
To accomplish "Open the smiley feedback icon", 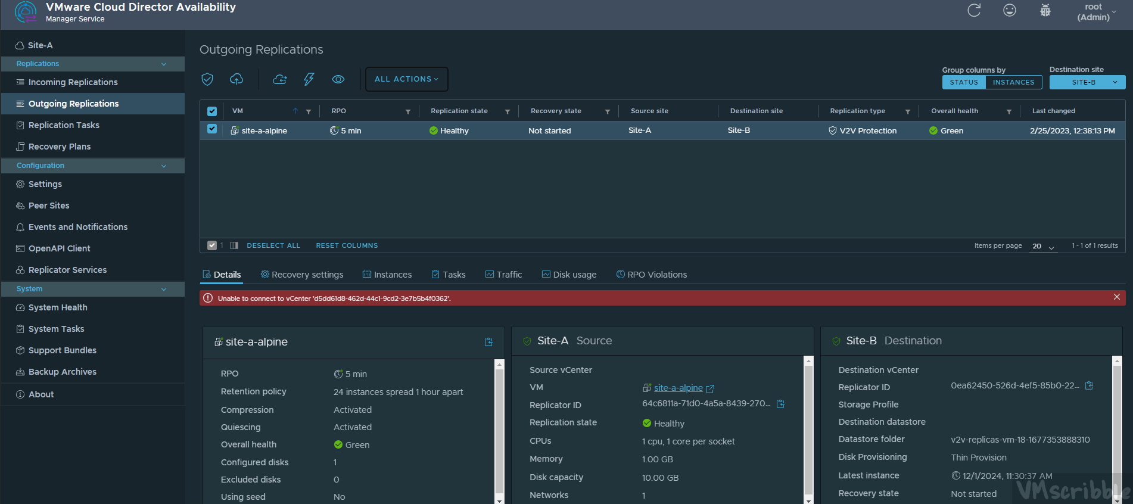I will point(1009,10).
